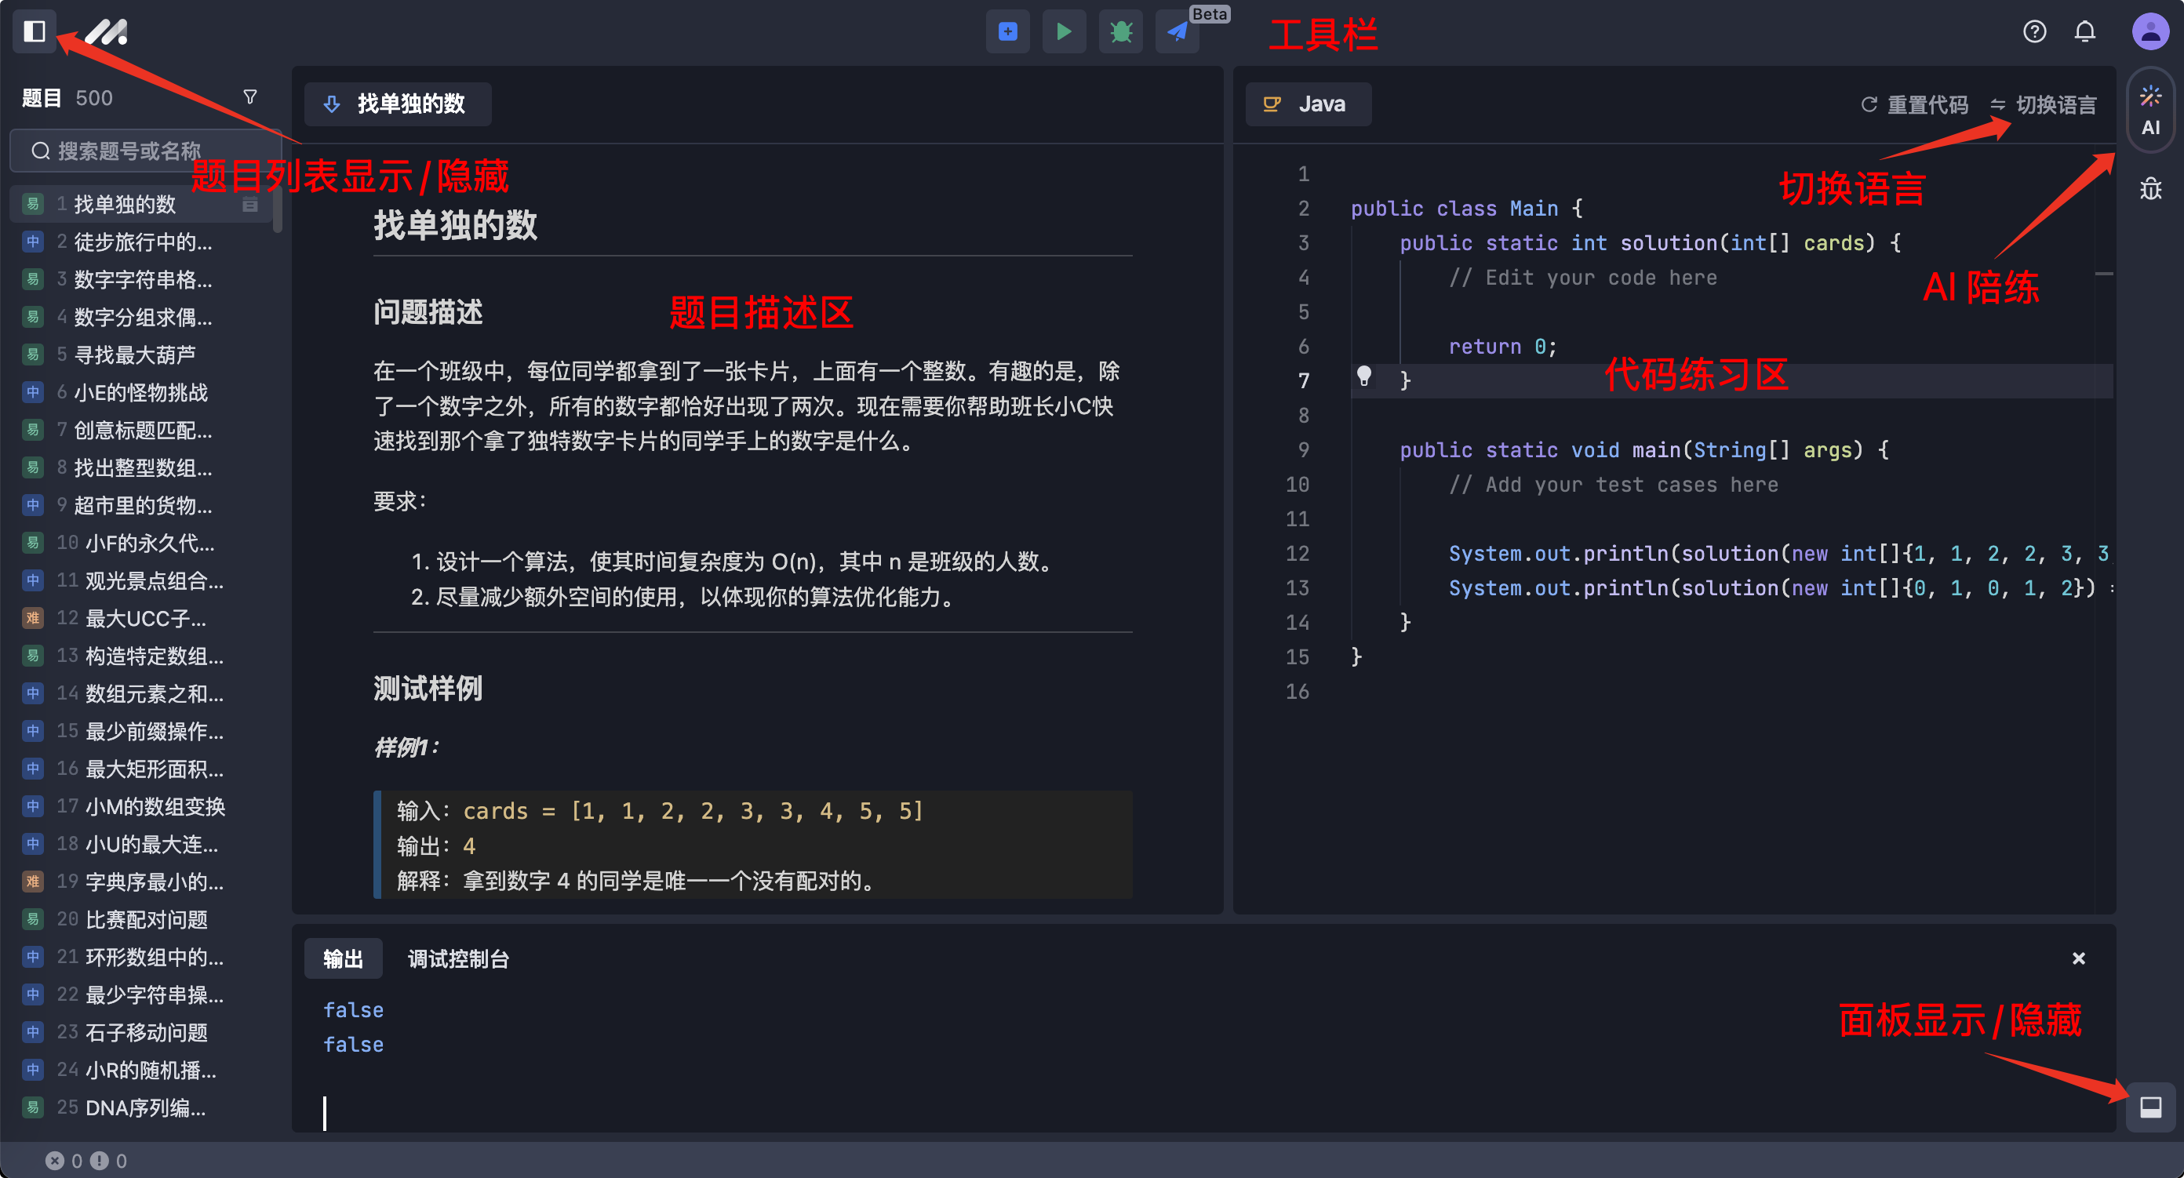Open problem 2 徒步旅行中的...
Screen dimensions: 2184x1178
(x=140, y=242)
